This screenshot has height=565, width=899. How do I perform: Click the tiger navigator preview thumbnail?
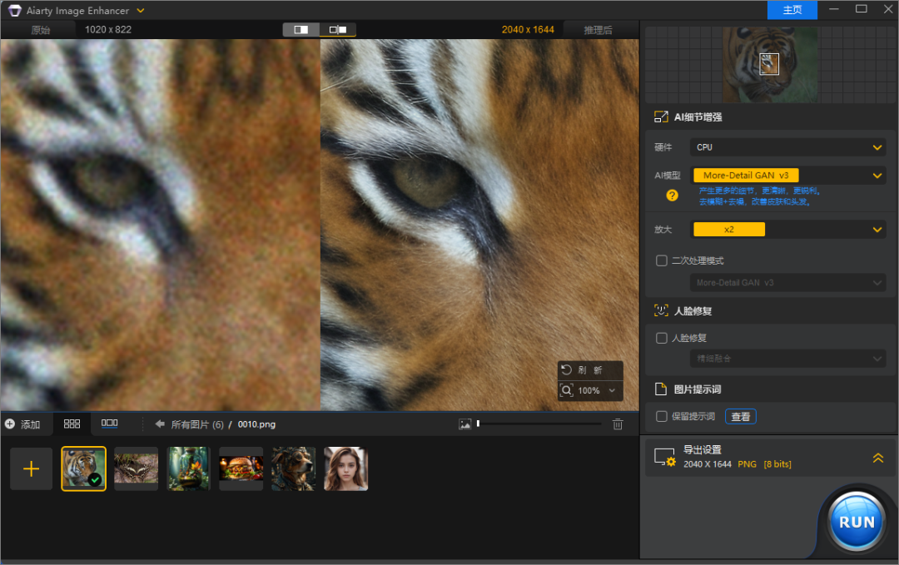(x=769, y=64)
